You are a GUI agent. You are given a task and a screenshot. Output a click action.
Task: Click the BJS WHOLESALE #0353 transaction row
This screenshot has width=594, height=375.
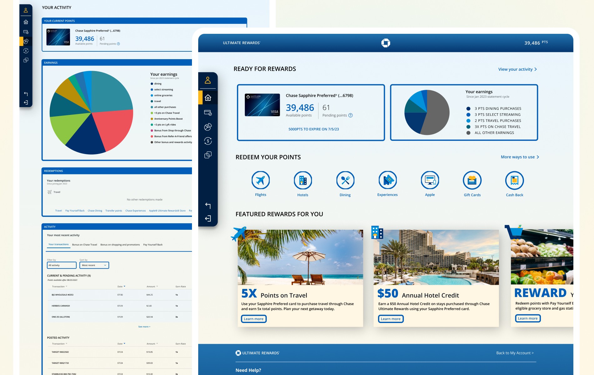point(119,295)
